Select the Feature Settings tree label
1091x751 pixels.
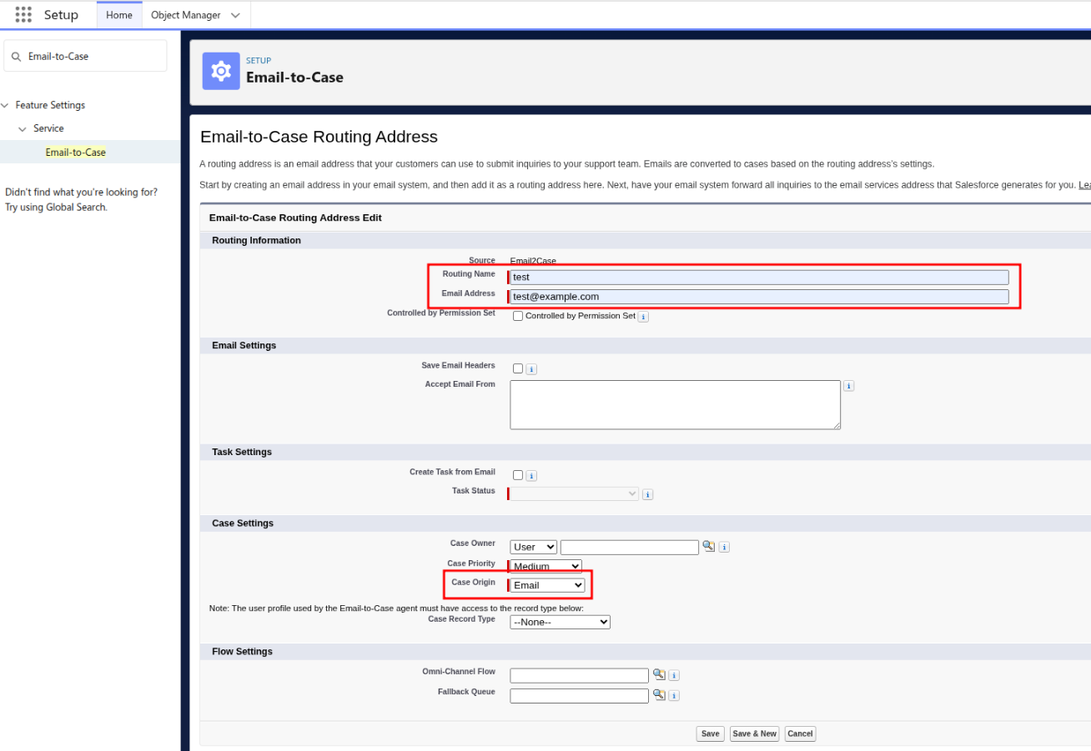(x=50, y=105)
